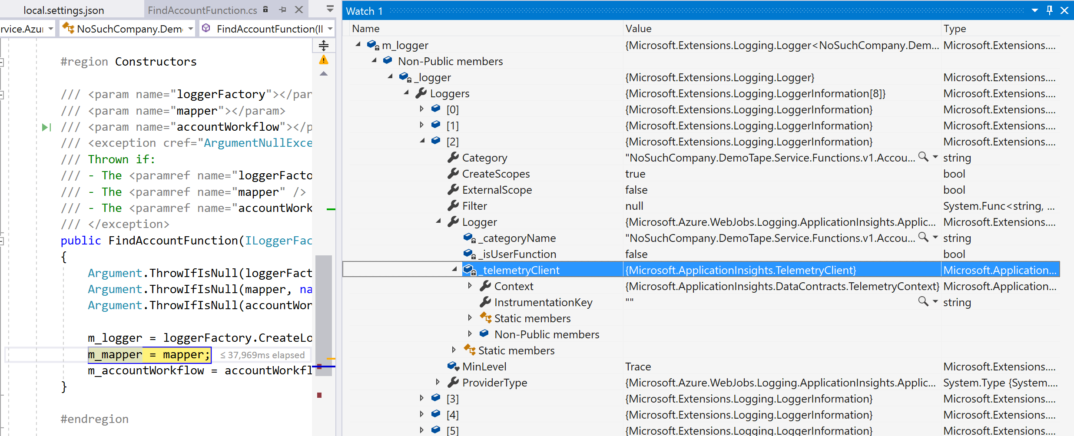Viewport: 1074px width, 436px height.
Task: Click the Static members class icon under _telemetryClient
Action: coord(485,317)
